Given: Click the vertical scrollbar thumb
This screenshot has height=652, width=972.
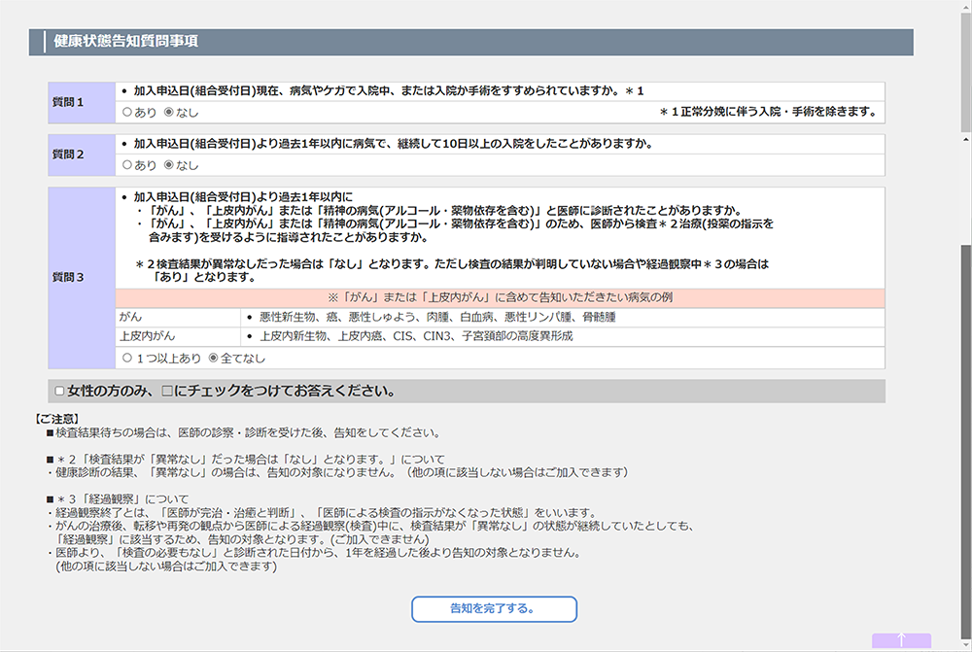Looking at the screenshot, I should [x=963, y=437].
